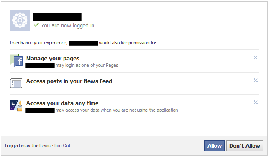
Task: Click the moon and padlock data icon
Action: click(x=16, y=105)
